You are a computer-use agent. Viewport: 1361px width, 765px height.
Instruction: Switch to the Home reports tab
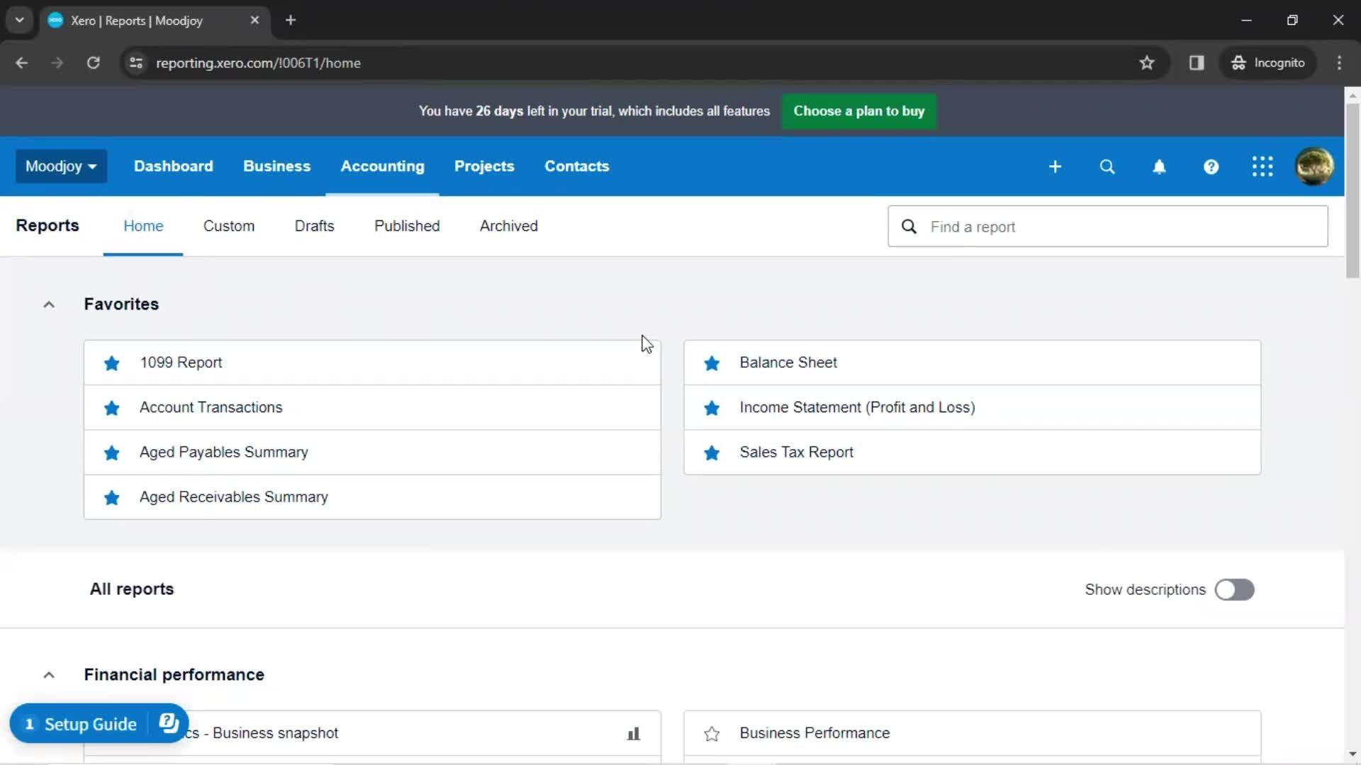click(x=143, y=226)
